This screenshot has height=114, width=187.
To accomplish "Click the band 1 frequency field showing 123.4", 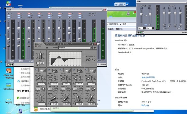I will pyautogui.click(x=42, y=83).
